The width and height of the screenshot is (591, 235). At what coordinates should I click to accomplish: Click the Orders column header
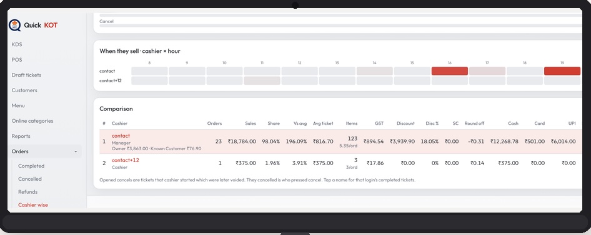(214, 123)
